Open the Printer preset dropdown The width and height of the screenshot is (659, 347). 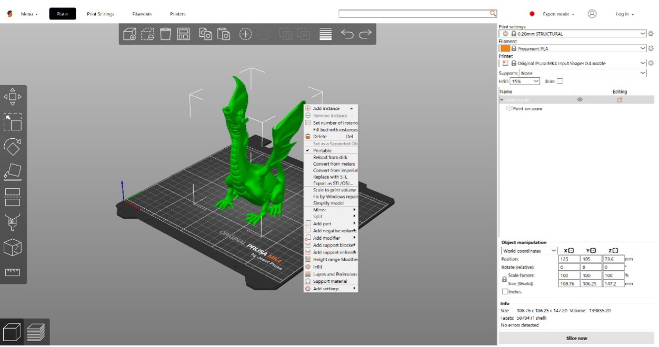[573, 63]
